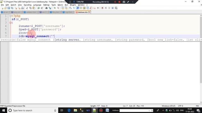Open recorder hamburger menu icon

[70, 2]
